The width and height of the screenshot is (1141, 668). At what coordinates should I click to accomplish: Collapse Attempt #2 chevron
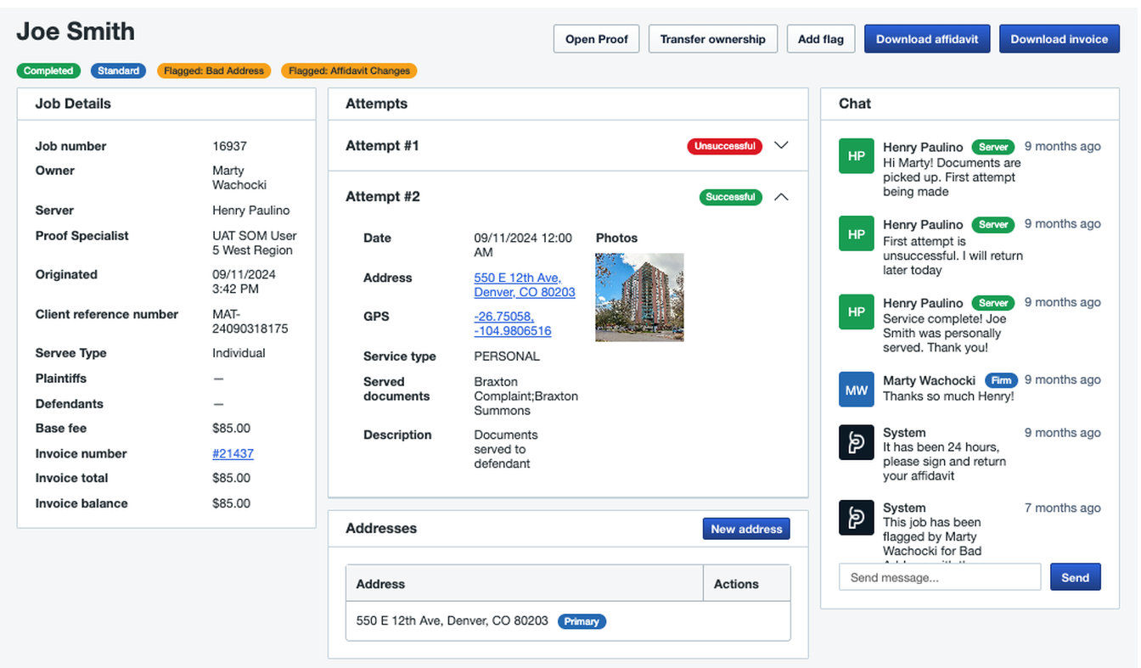[781, 197]
